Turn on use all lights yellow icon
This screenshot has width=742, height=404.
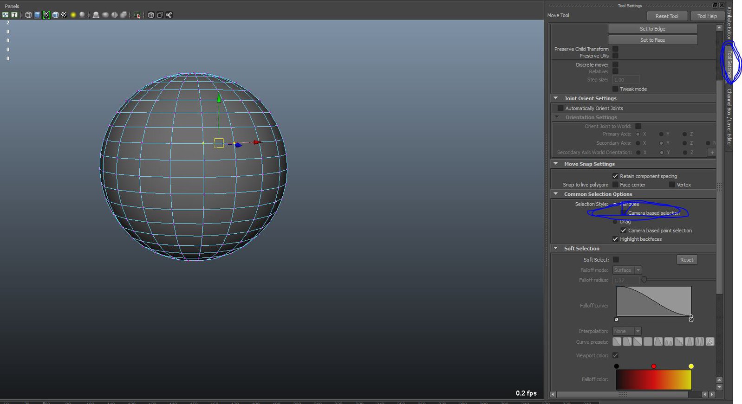[x=73, y=15]
